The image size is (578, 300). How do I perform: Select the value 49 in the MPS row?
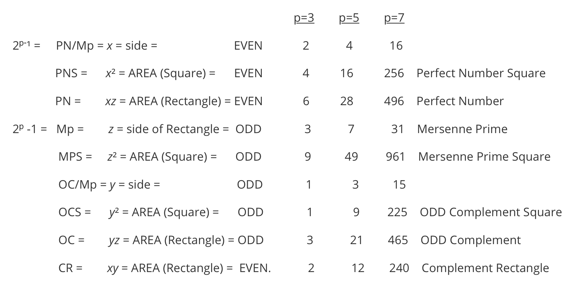pyautogui.click(x=351, y=157)
